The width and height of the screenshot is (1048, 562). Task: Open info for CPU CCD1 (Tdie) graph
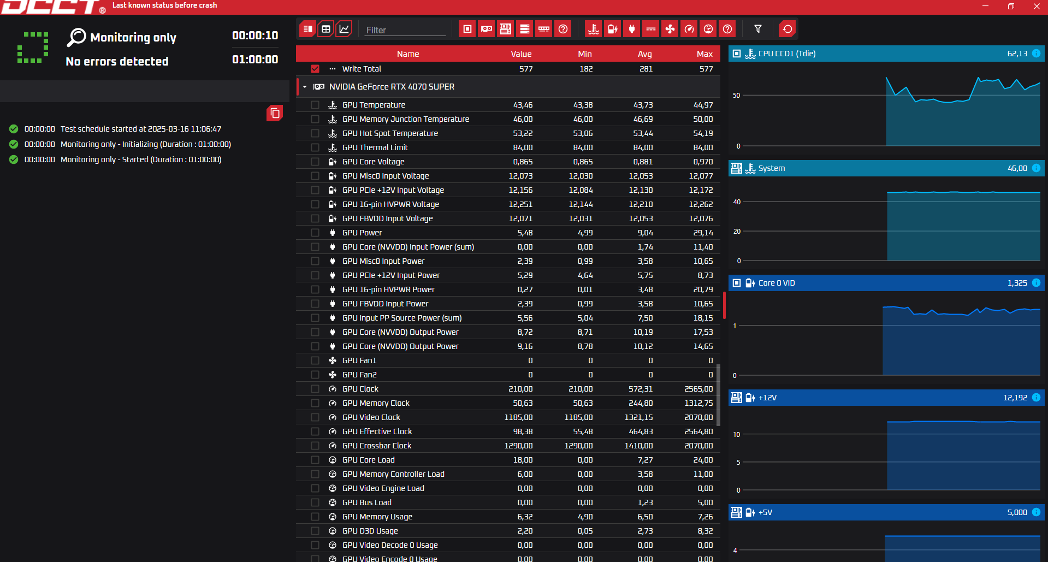1036,54
